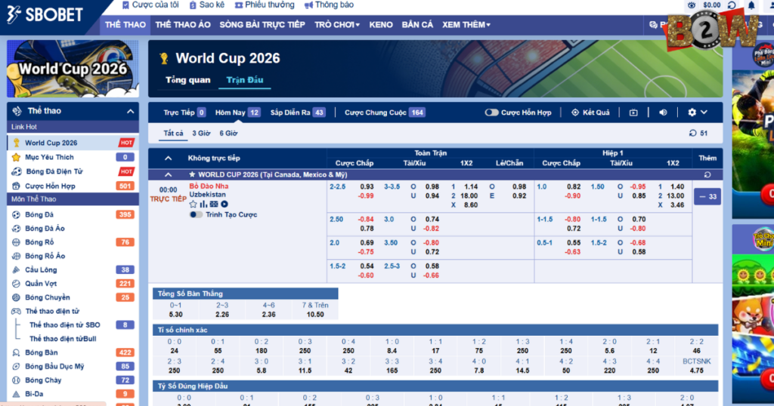Select the THỂ THAO main menu
This screenshot has height=406, width=774.
[125, 25]
